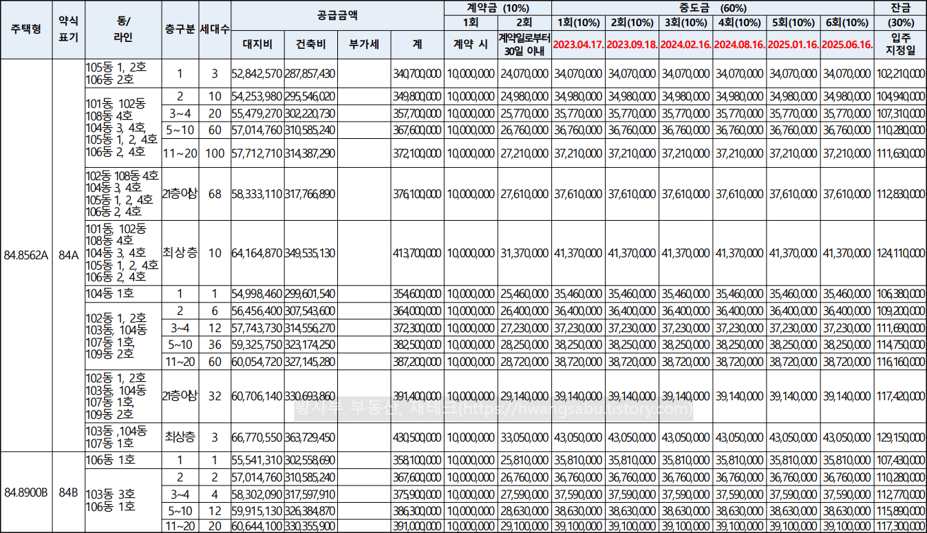The image size is (927, 533).
Task: Click the 314,556,270 construction cost value
Action: 310,327
